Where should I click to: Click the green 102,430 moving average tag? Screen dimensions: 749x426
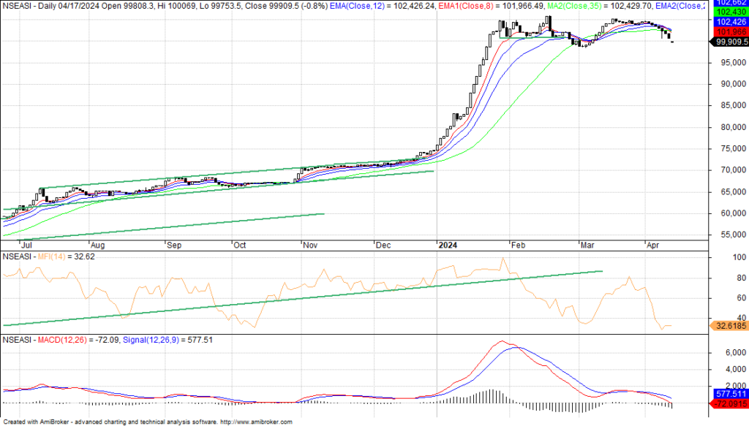(x=728, y=12)
